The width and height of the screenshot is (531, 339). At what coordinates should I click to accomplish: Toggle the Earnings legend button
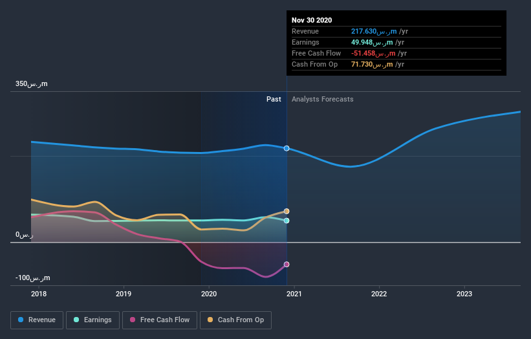(x=92, y=320)
